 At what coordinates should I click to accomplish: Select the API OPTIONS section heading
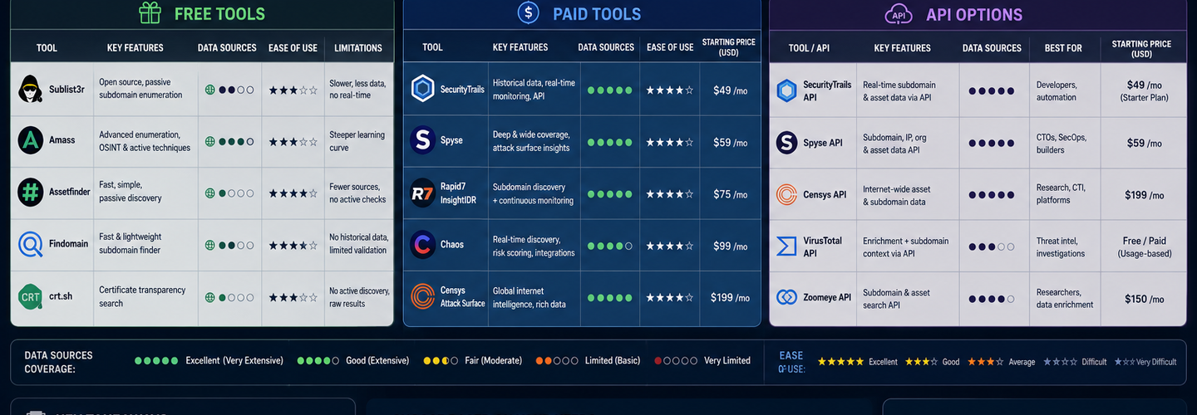[x=974, y=14]
